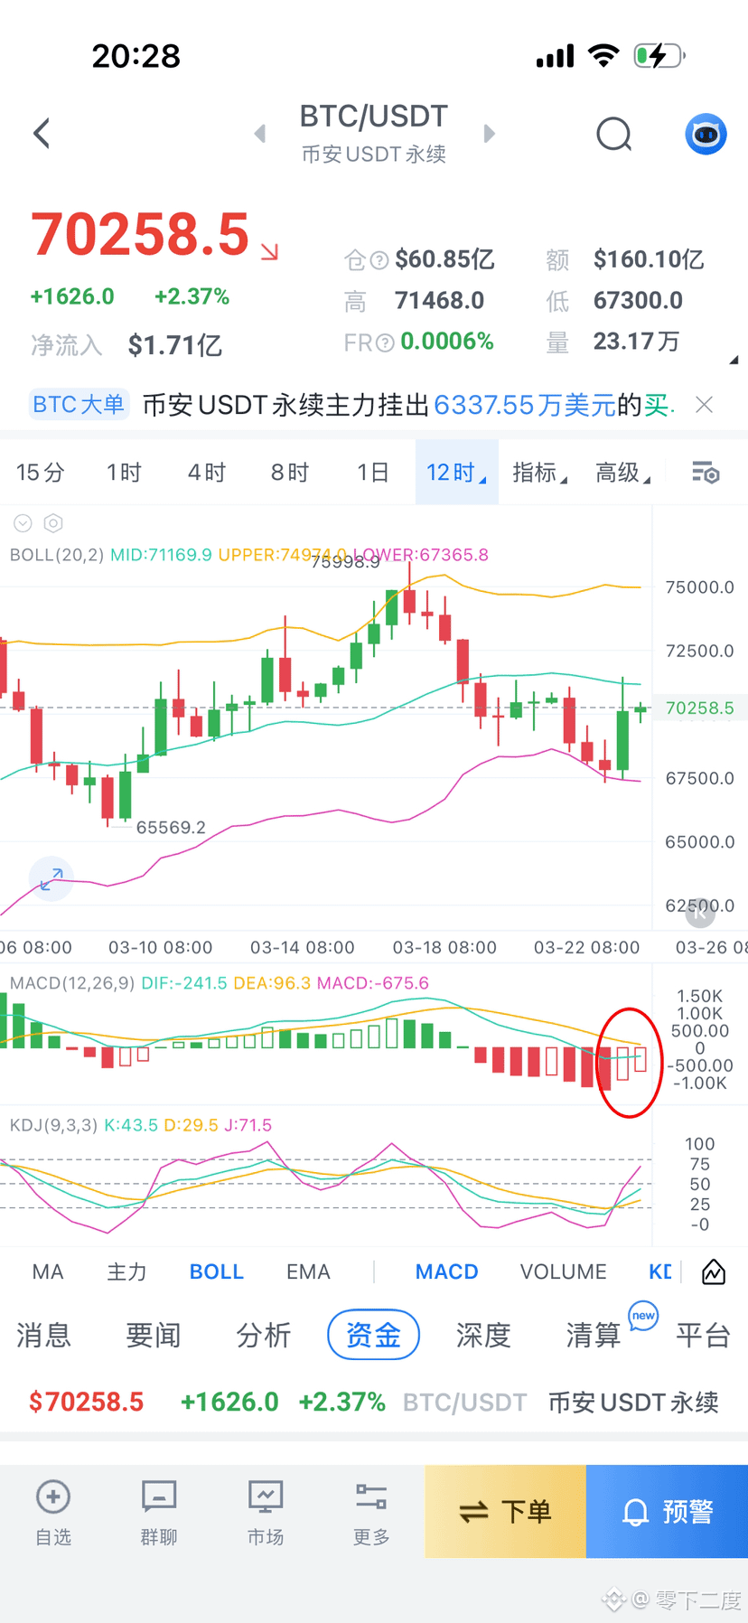Tap the KDJ(9,3,3) indicator legend
The image size is (748, 1623).
pos(141,1125)
